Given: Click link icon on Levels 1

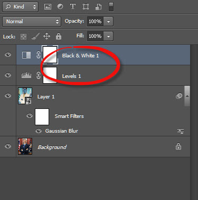Looking at the screenshot, I should 39,76.
